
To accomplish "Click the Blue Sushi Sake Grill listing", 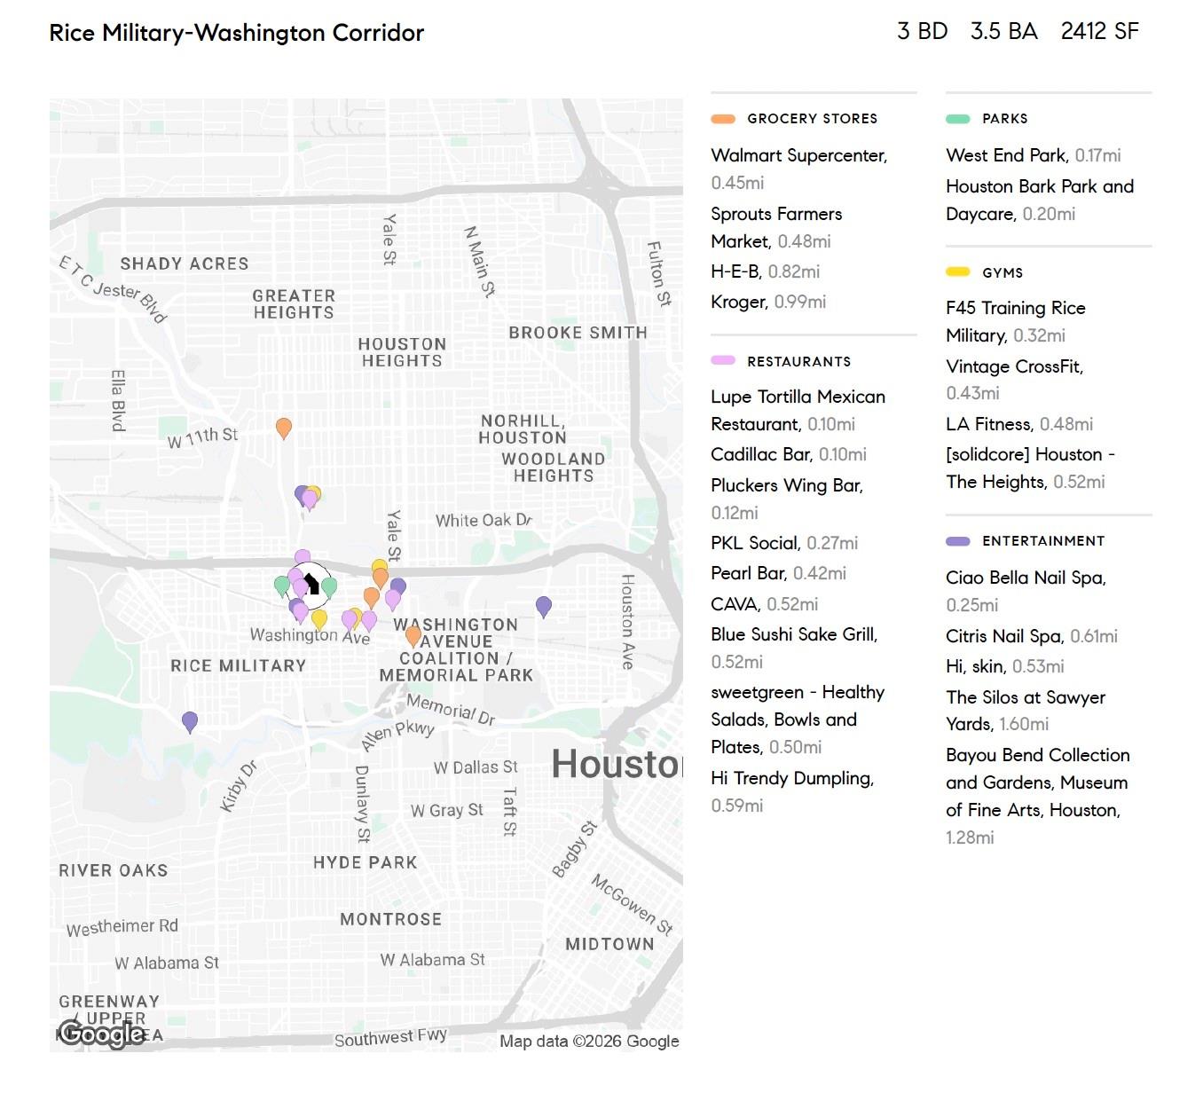I will click(x=794, y=648).
